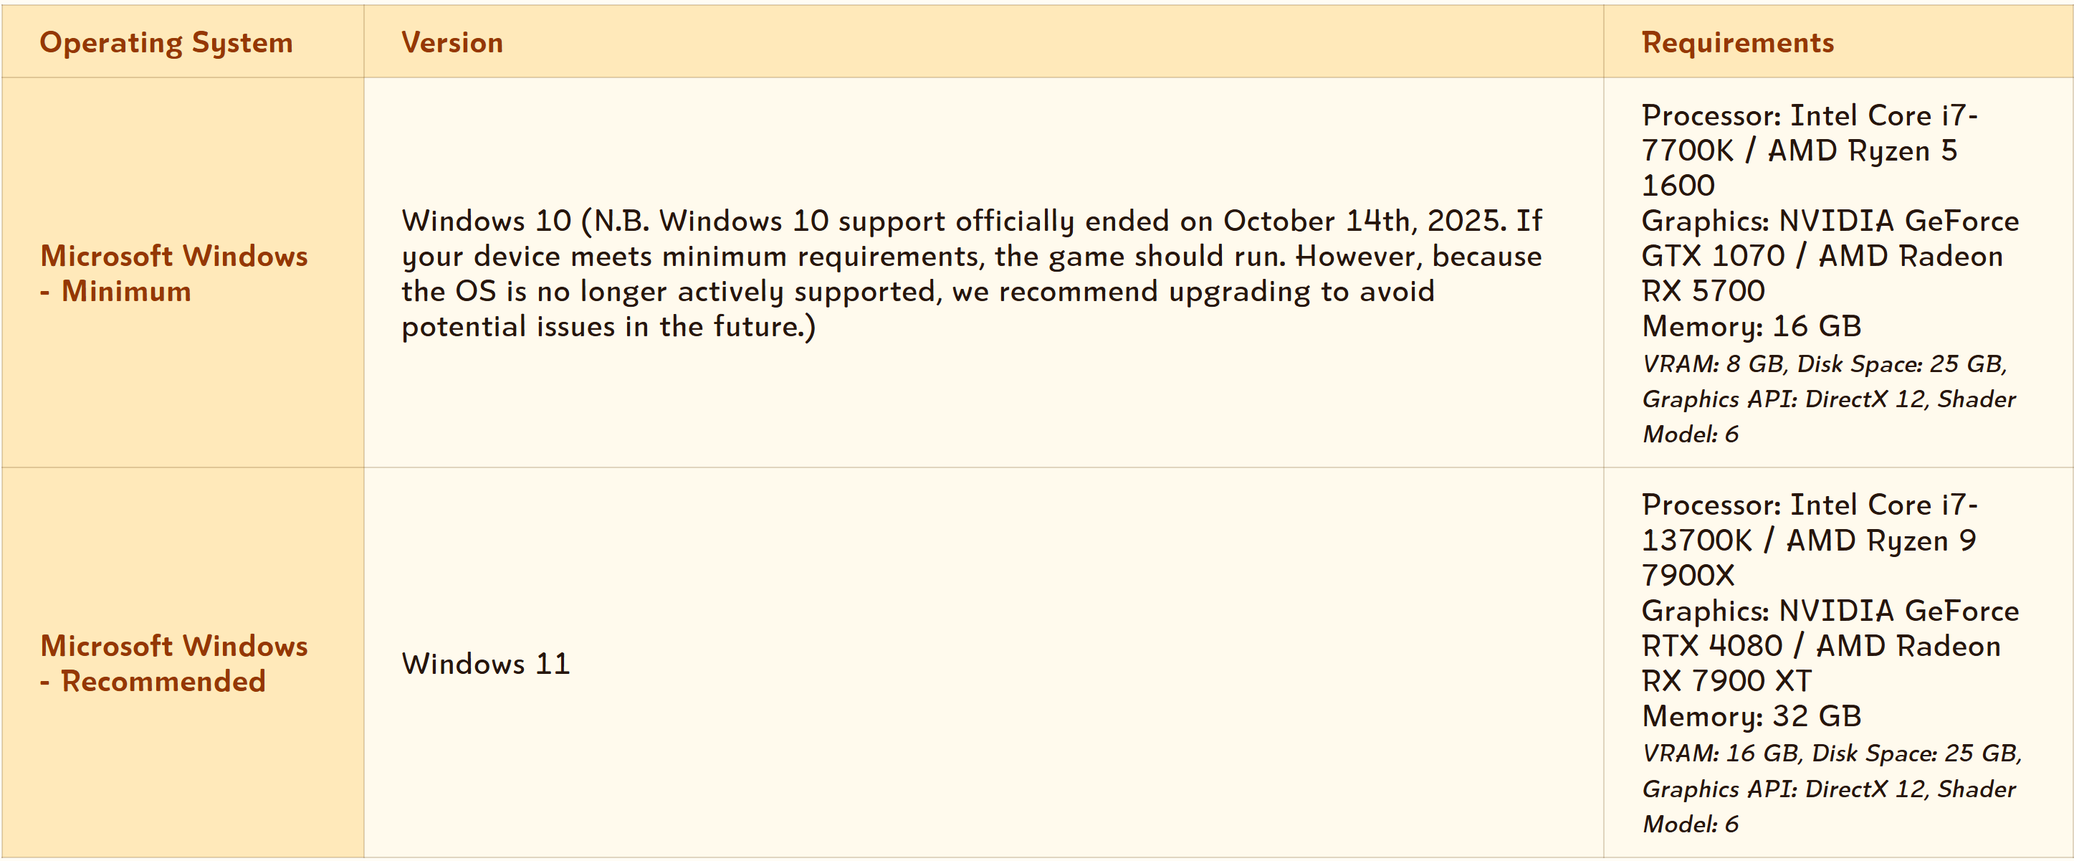
Task: Click the RX 7900 XT graphics card text
Action: pos(1726,681)
